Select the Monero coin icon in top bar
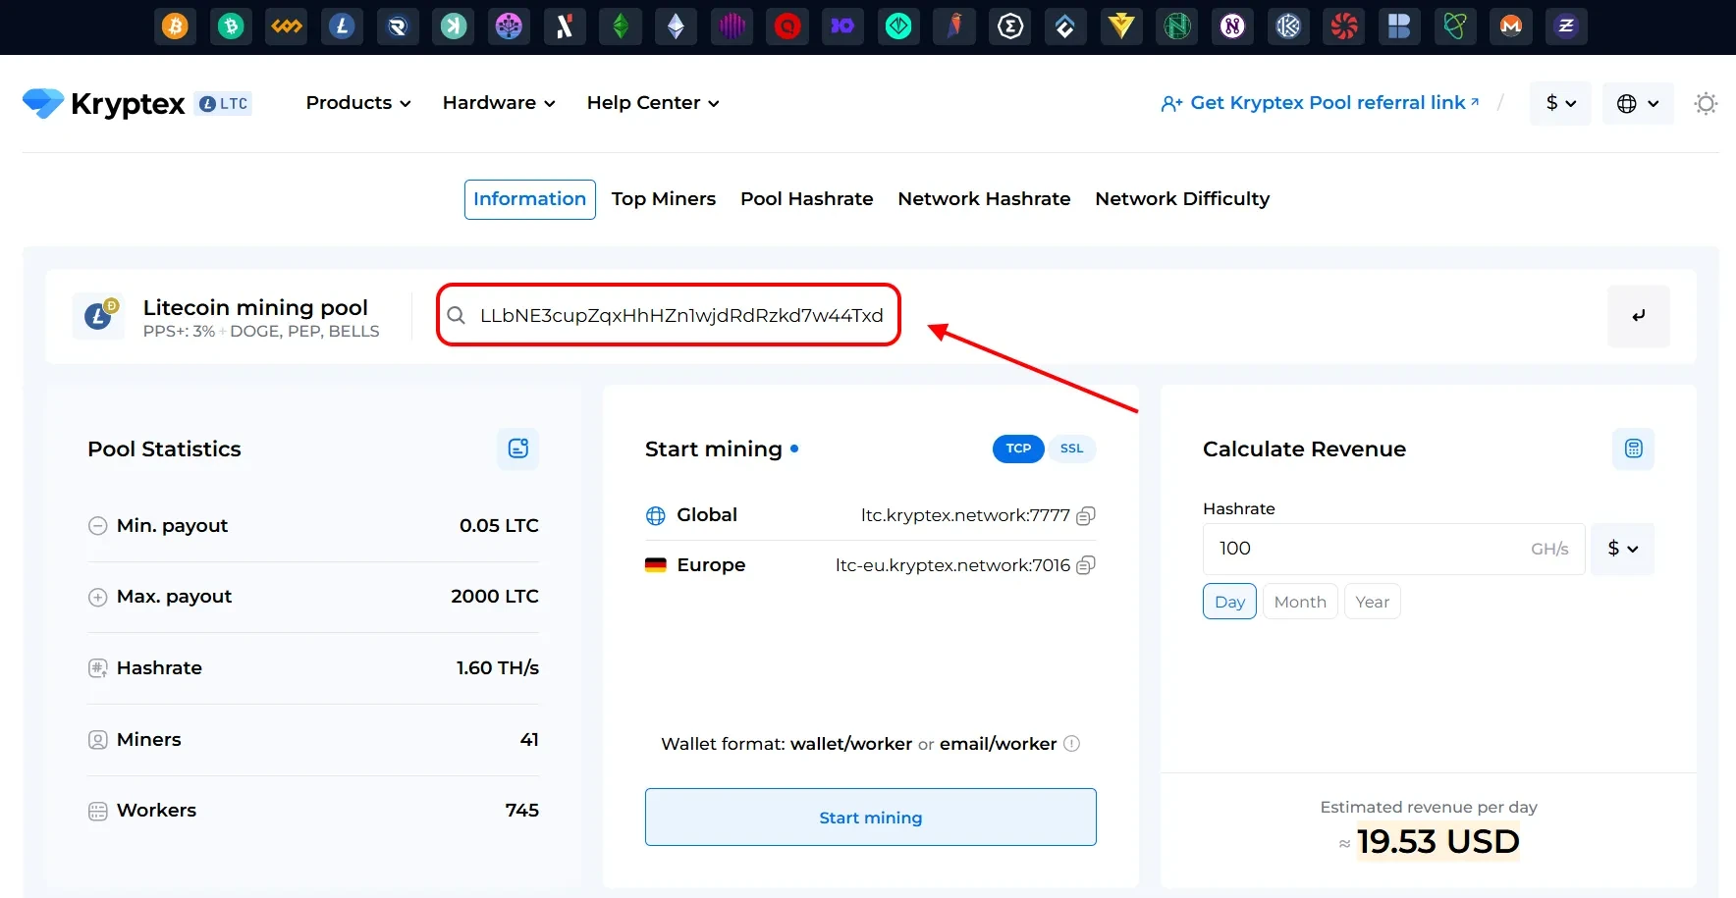The width and height of the screenshot is (1736, 898). coord(1511,26)
